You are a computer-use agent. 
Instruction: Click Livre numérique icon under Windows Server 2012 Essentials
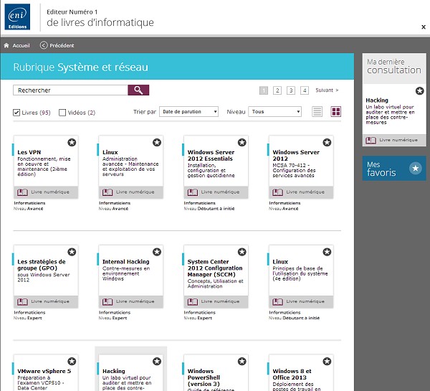[x=193, y=192]
